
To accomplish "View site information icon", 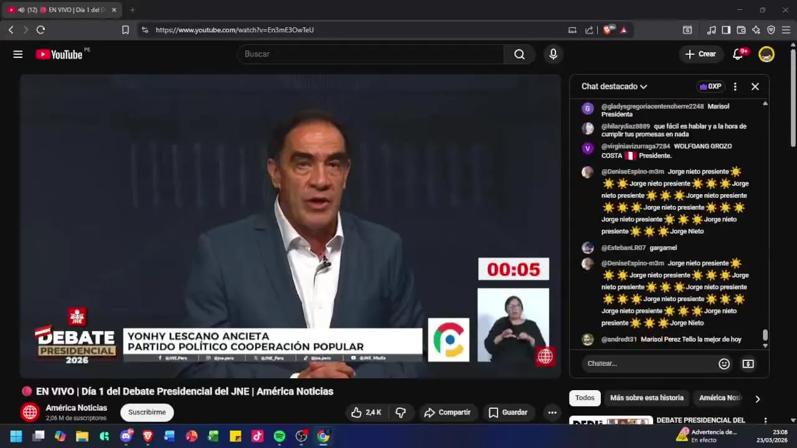I will pyautogui.click(x=144, y=30).
